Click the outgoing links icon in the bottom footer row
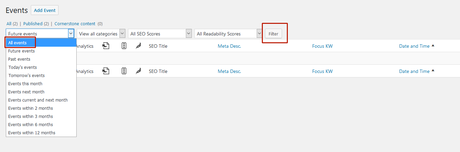The width and height of the screenshot is (460, 152). coord(106,71)
